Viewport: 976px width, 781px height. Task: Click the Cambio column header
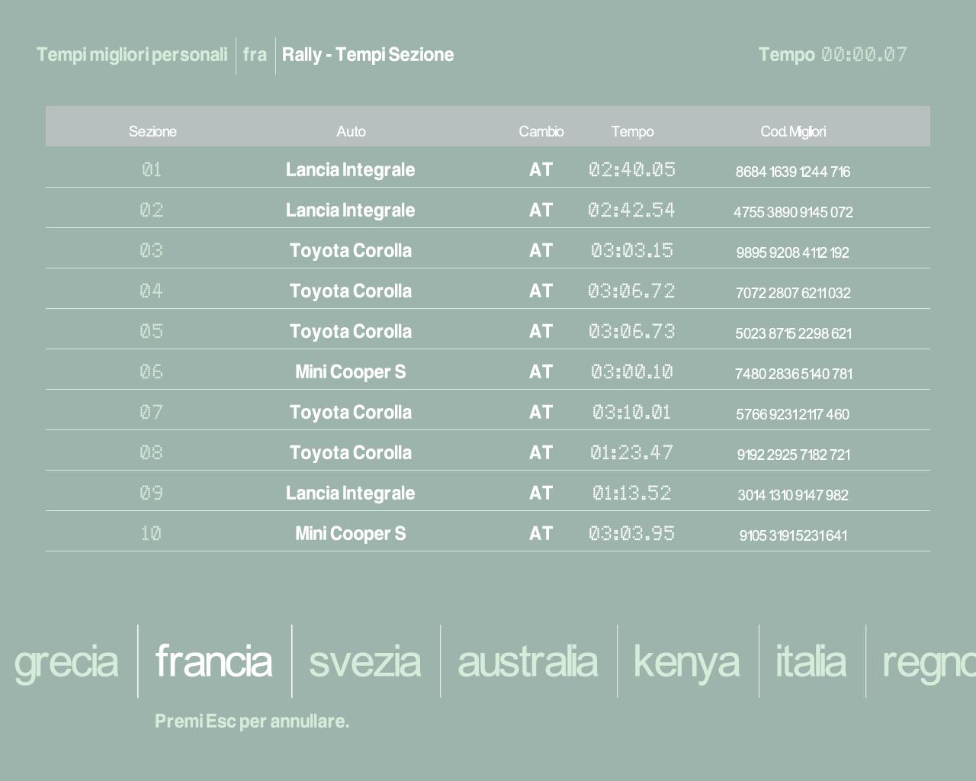[541, 131]
